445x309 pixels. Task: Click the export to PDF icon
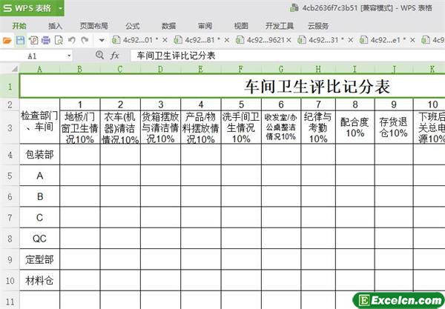click(33, 41)
